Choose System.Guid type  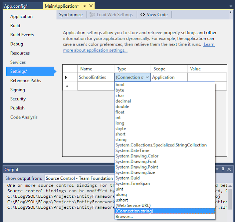tap(165, 178)
